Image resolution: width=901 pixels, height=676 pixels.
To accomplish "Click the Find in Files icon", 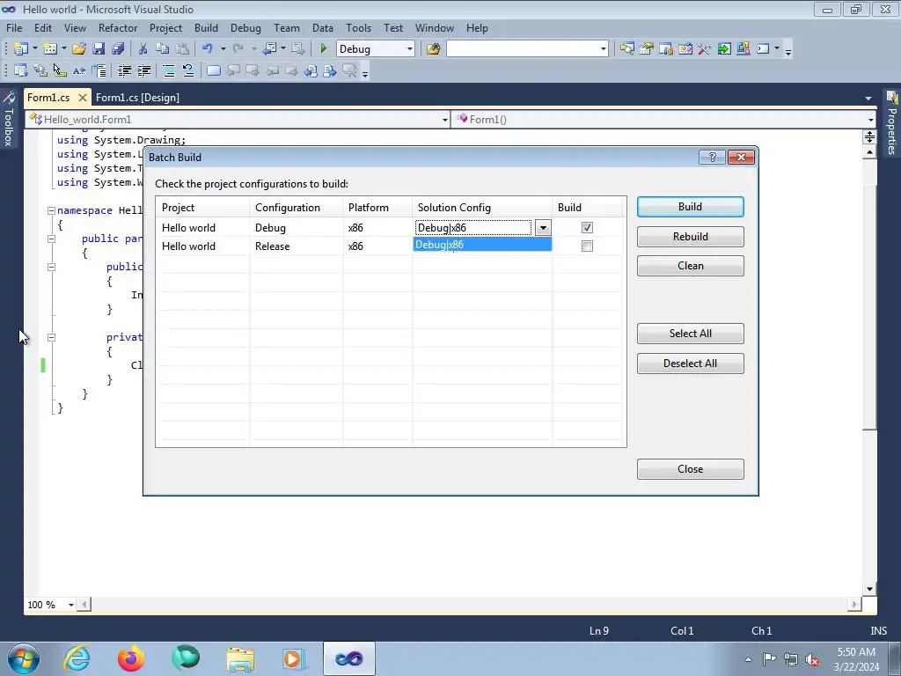I will tap(433, 49).
